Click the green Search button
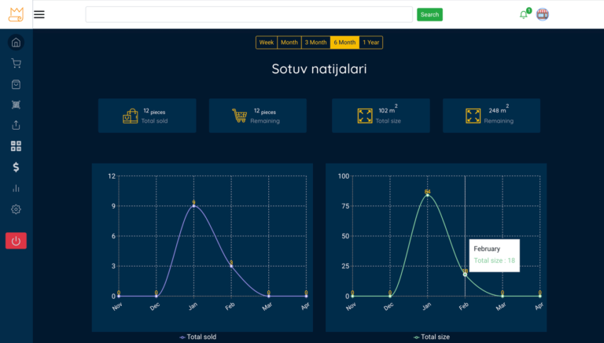 (429, 14)
